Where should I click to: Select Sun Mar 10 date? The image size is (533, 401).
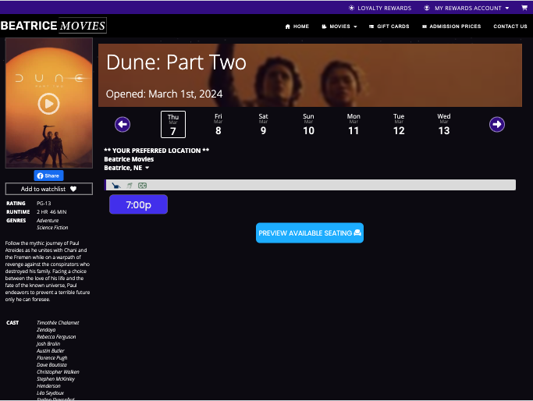309,124
